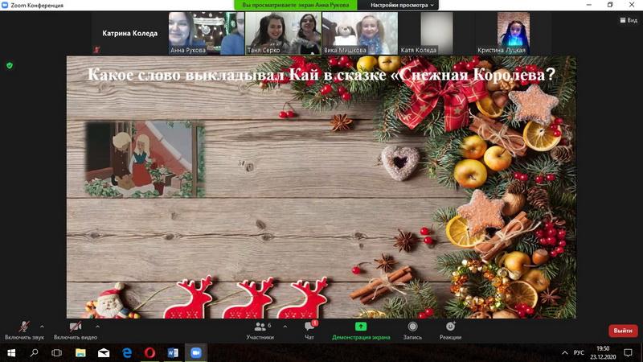Leave the meeting with Выйти button
The image size is (643, 362).
tap(623, 331)
